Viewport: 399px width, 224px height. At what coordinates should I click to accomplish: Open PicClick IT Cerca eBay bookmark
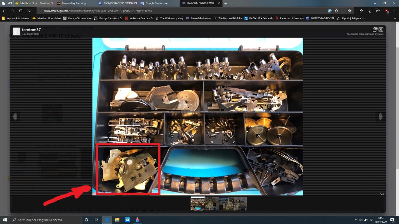pos(259,18)
